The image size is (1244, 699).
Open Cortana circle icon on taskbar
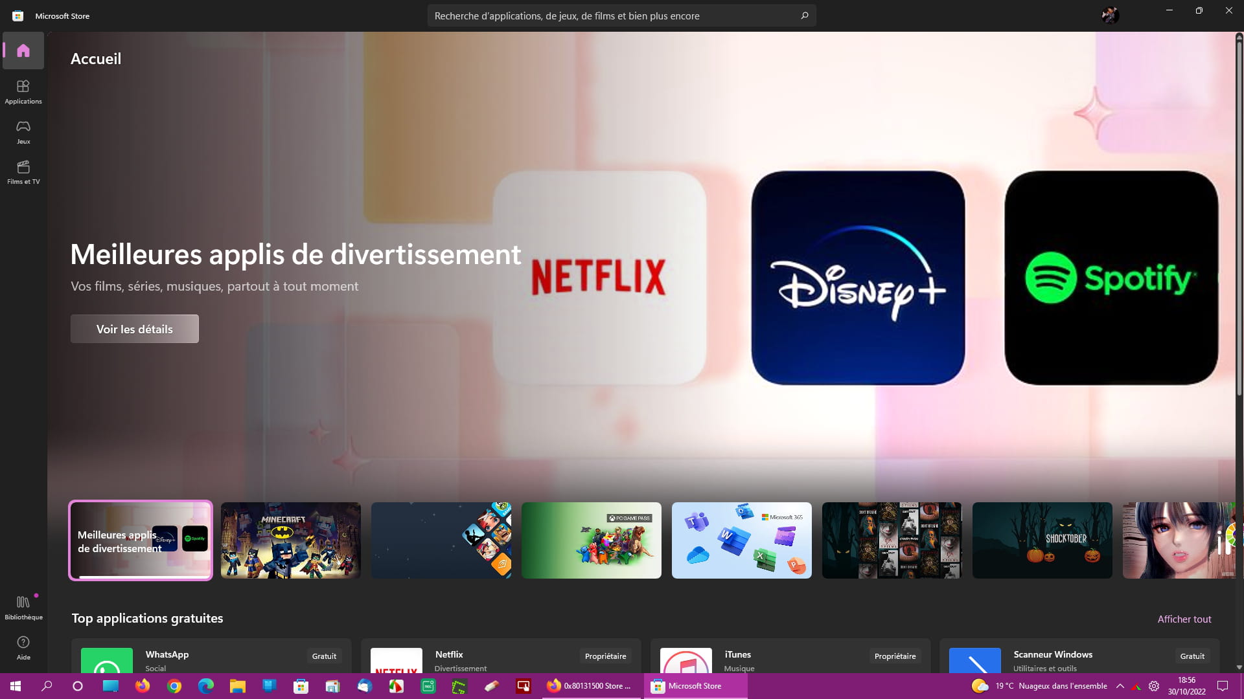pyautogui.click(x=78, y=686)
